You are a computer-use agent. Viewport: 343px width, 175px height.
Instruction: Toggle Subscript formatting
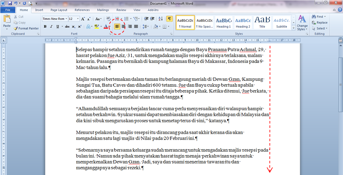(74, 27)
